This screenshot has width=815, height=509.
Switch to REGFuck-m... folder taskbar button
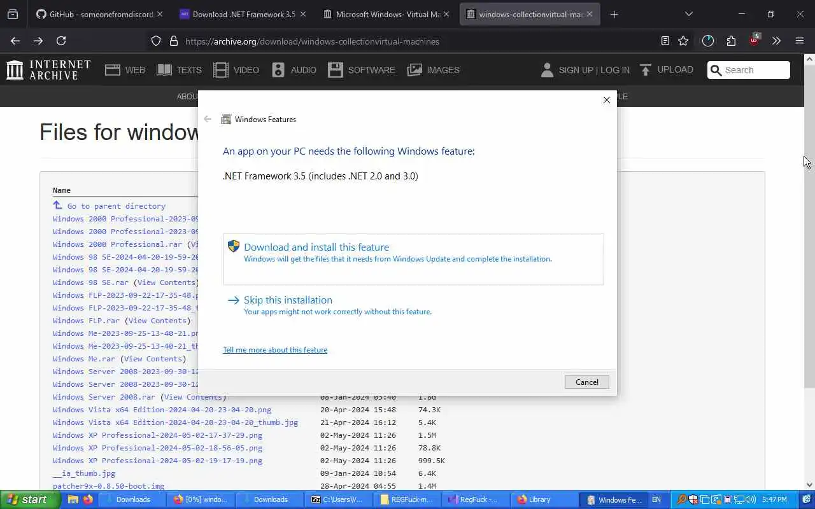pyautogui.click(x=406, y=499)
